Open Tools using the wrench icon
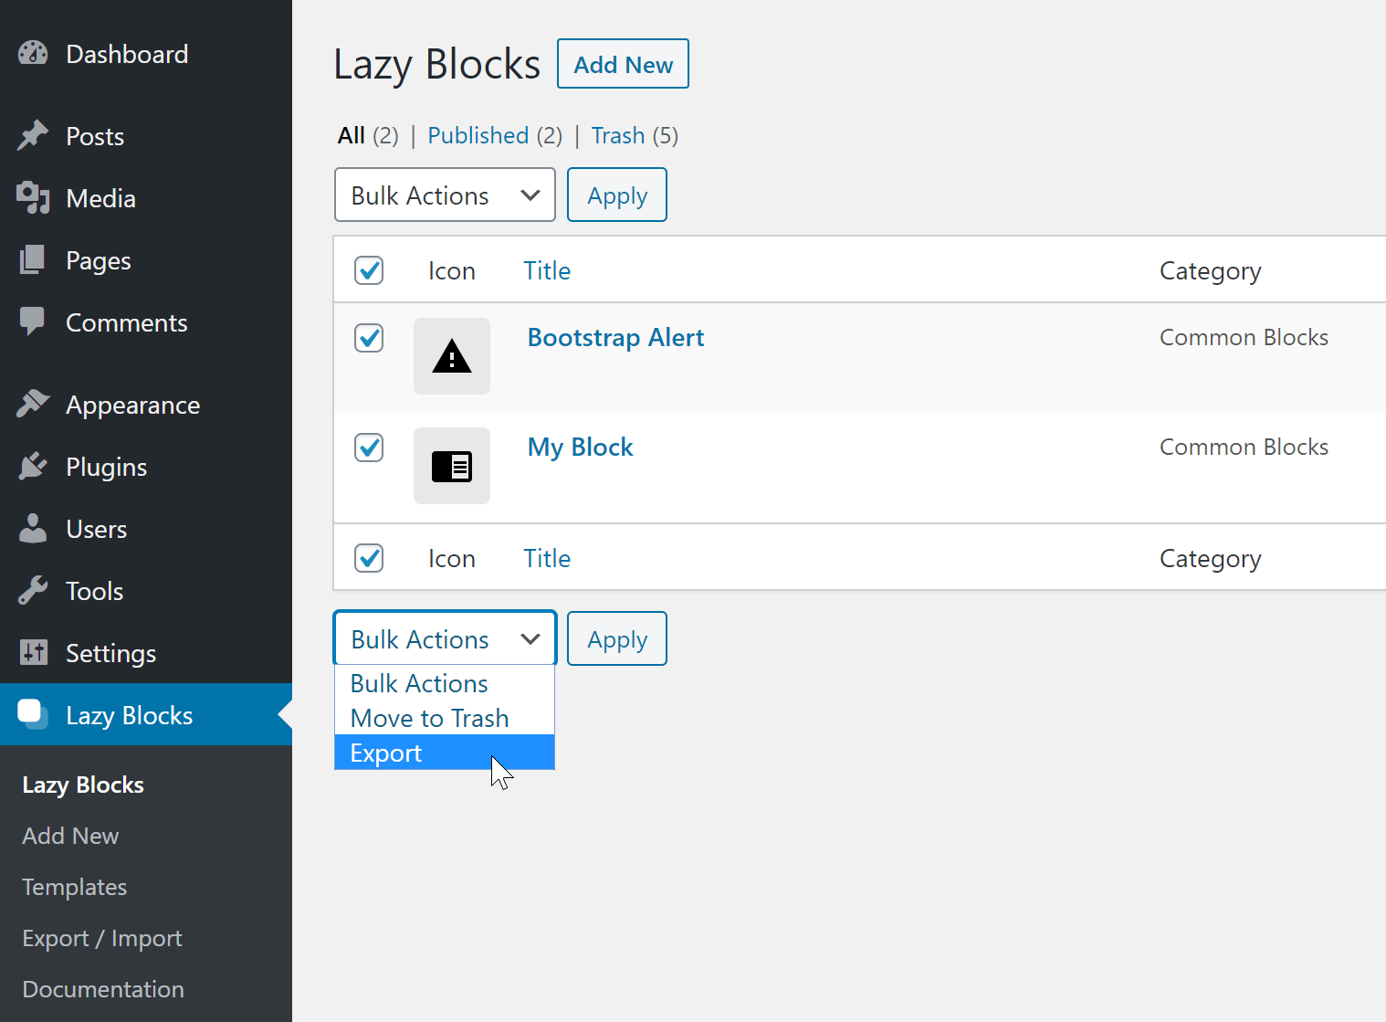 tap(33, 590)
